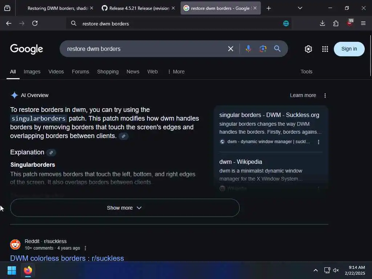Screen dimensions: 372x279
Task: Open the Windows Start menu
Action: pyautogui.click(x=12, y=270)
